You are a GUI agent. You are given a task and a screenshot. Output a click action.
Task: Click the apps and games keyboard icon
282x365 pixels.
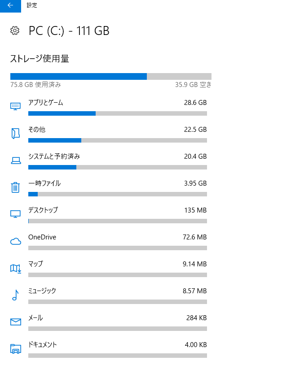[x=15, y=106]
